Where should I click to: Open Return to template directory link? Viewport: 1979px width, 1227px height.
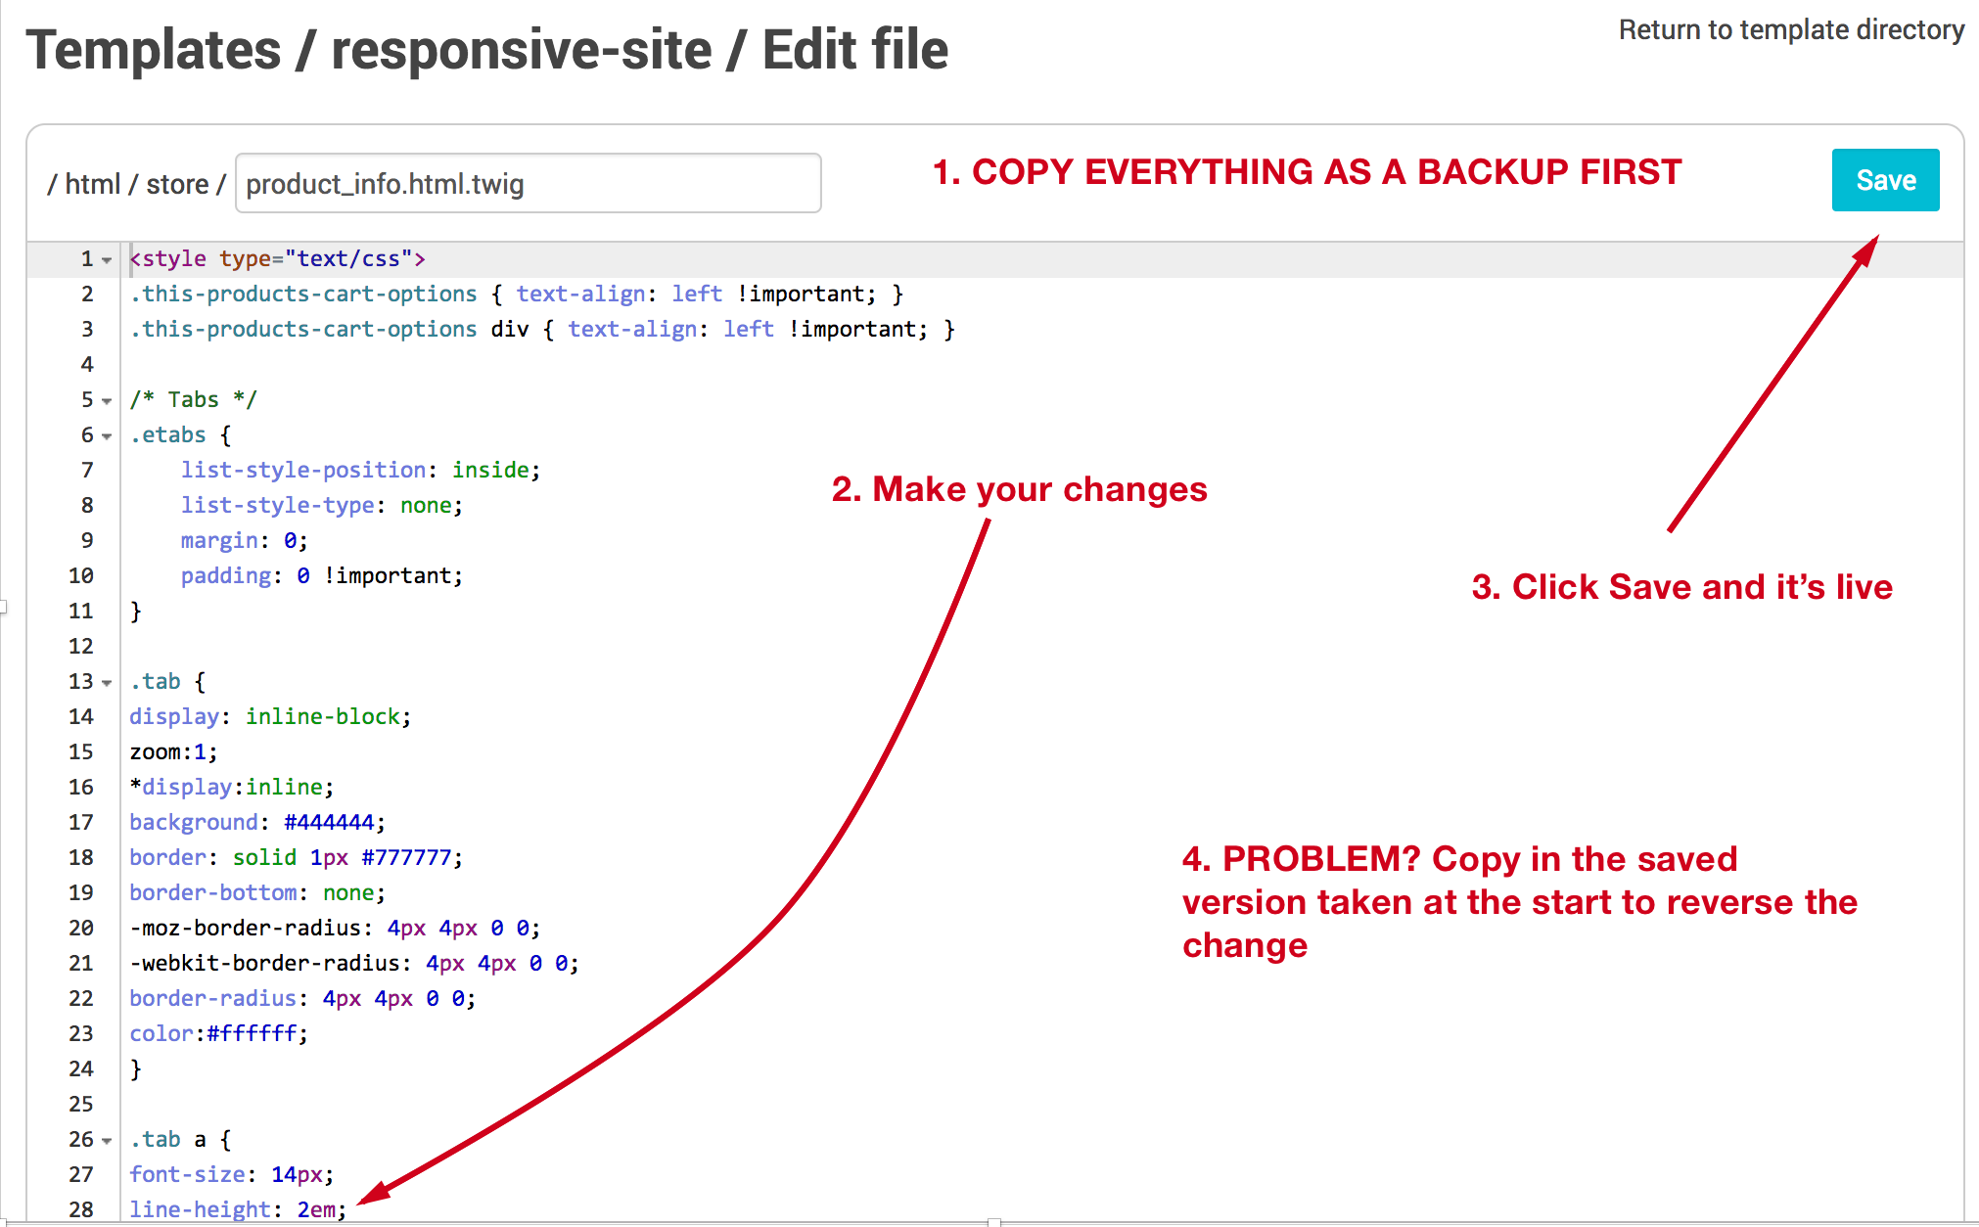[1790, 29]
